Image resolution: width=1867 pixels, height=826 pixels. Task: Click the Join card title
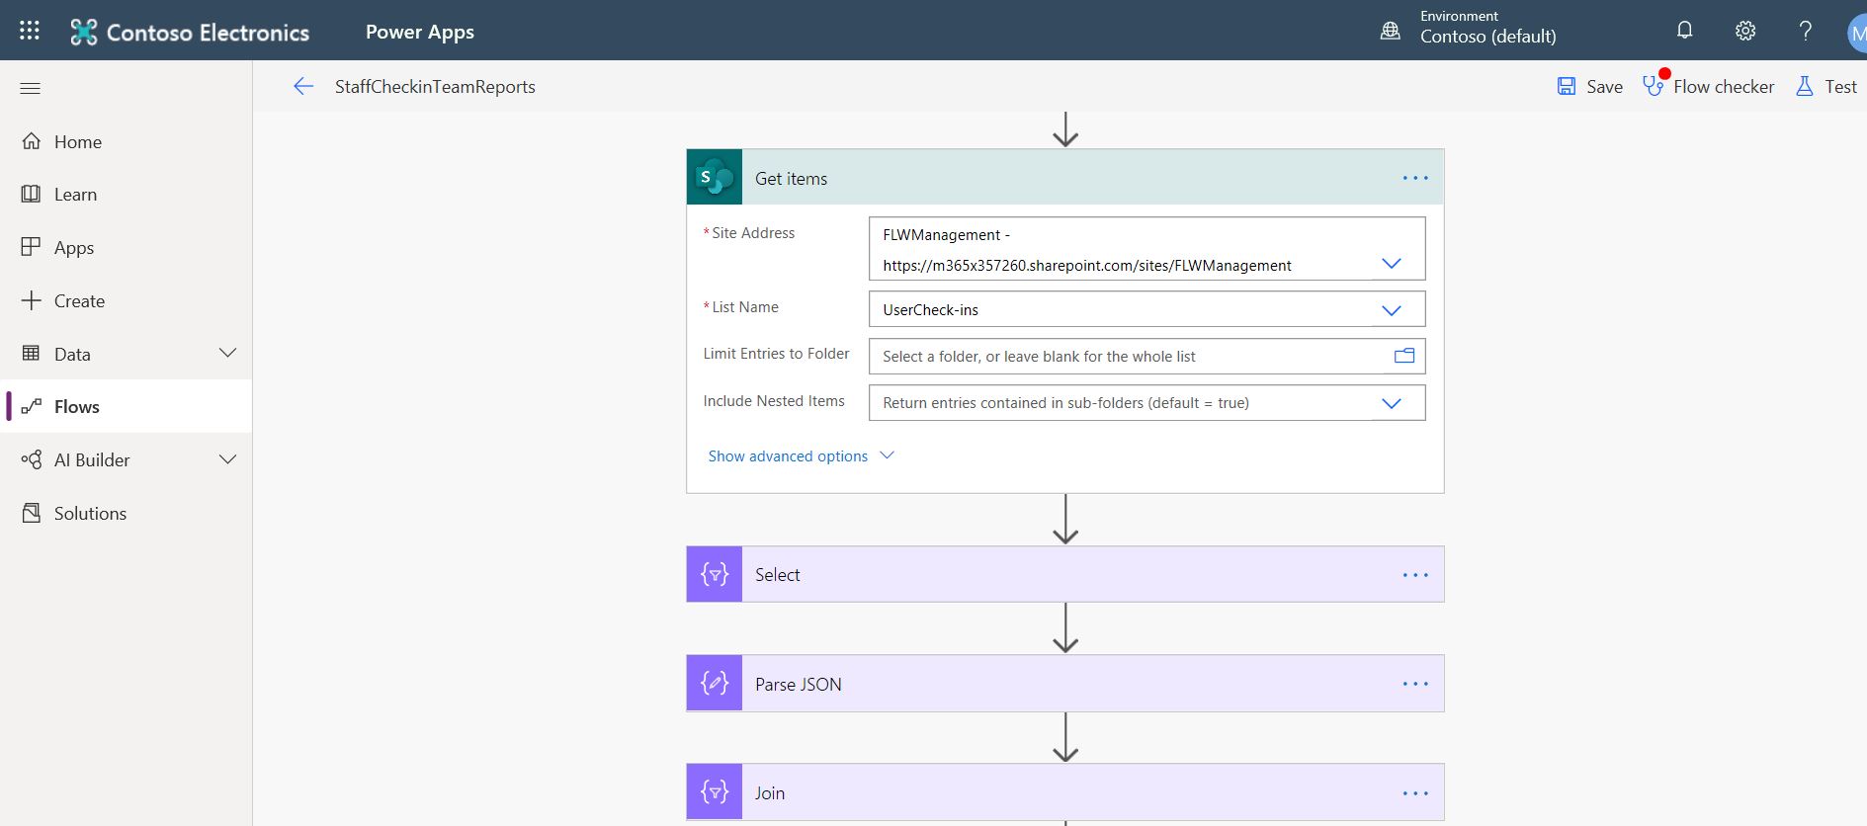[x=769, y=793]
